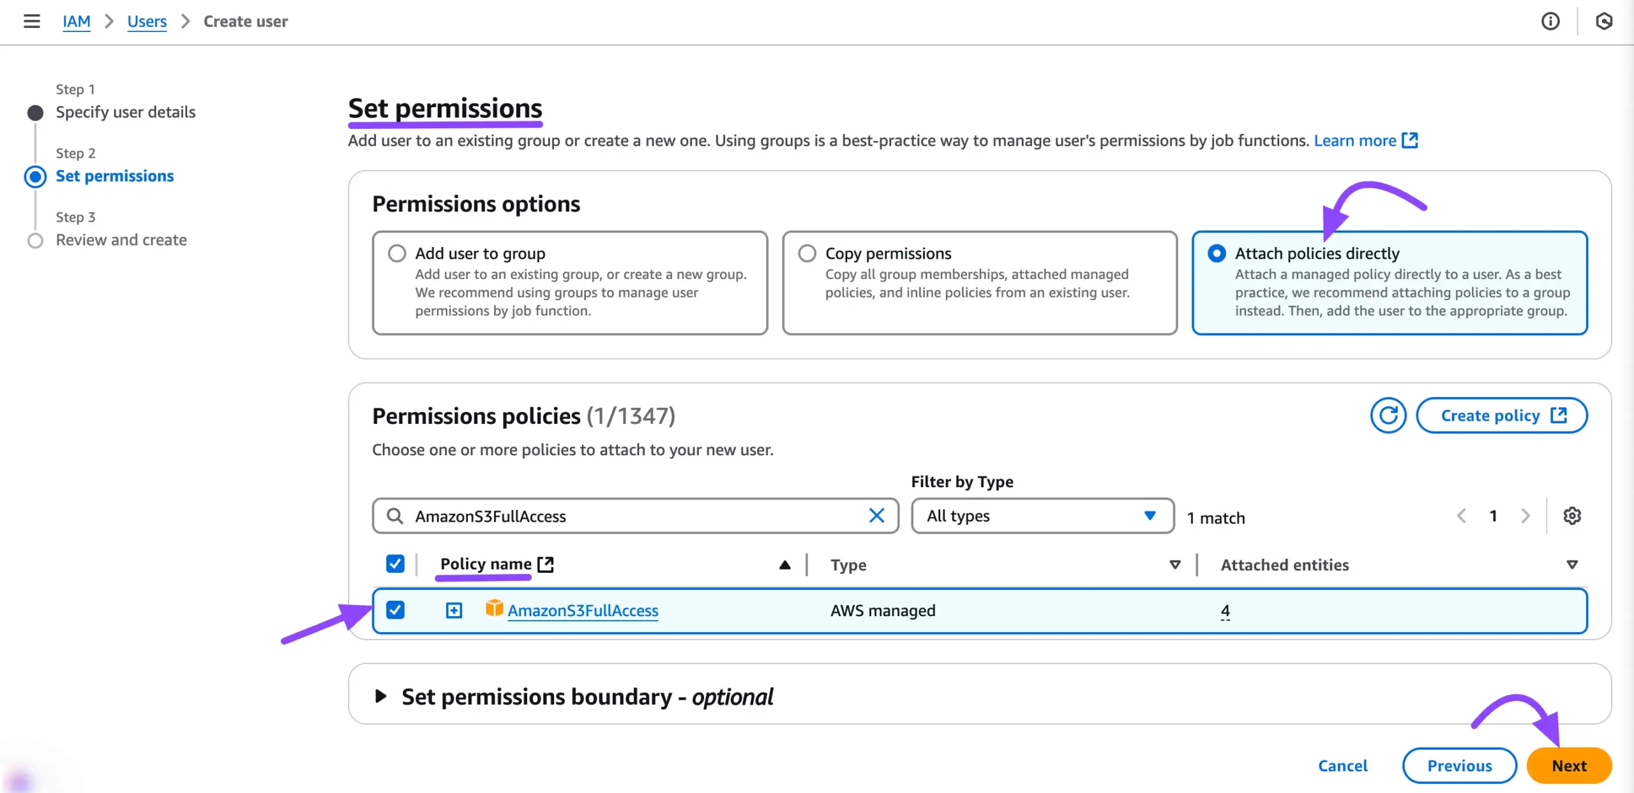Select Attach policies directly option
The width and height of the screenshot is (1634, 793).
click(1217, 253)
